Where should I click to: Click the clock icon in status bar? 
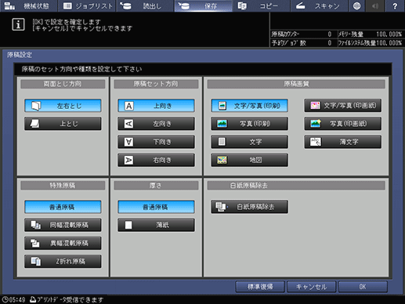click(x=5, y=299)
